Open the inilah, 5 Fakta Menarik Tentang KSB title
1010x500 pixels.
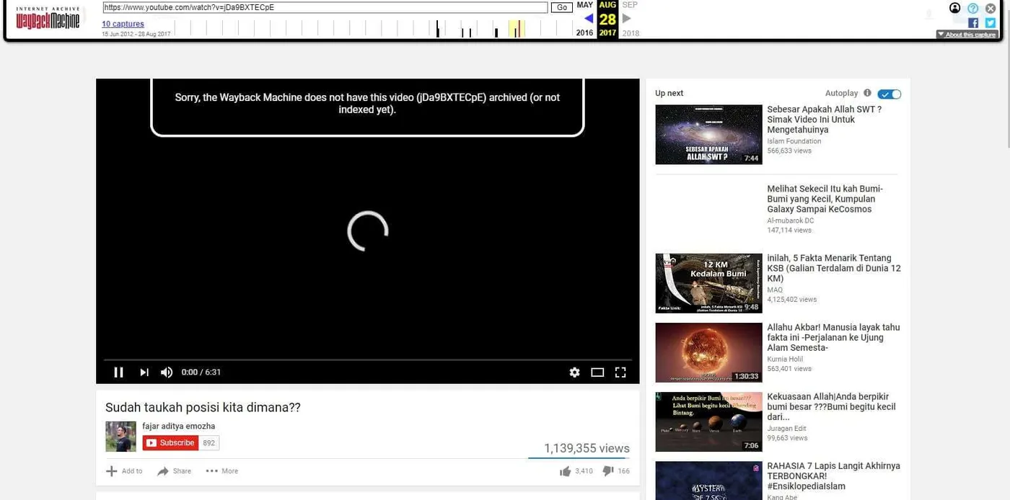[834, 268]
